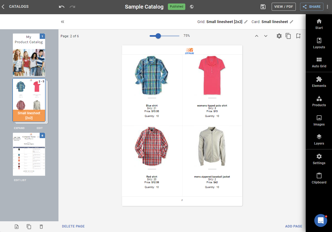This screenshot has height=232, width=332.
Task: Go to previous page with up chevron
Action: (257, 36)
